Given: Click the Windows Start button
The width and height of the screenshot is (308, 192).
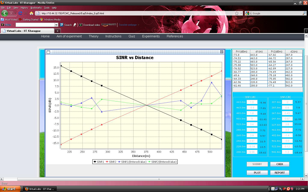Looking at the screenshot, I should pos(9,188).
